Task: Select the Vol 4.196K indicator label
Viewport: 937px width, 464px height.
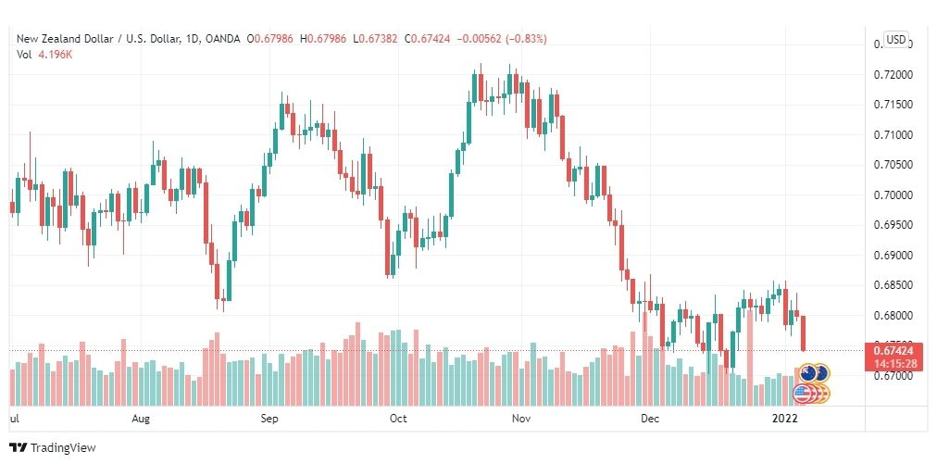Action: (44, 54)
